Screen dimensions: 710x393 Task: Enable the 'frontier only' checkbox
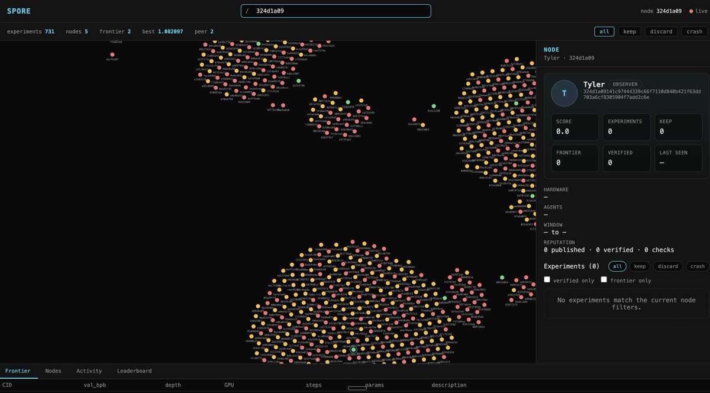coord(604,279)
